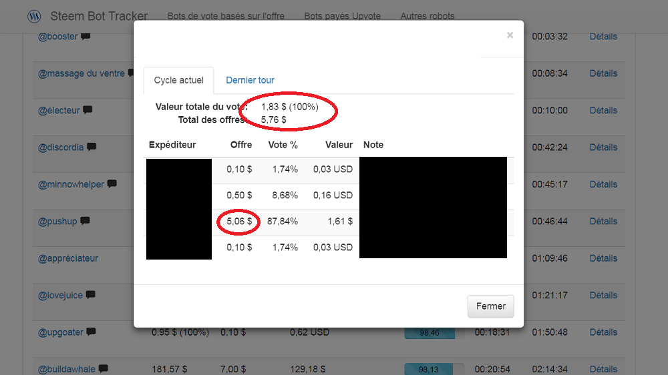Select the 5,06 $ offer cell
The width and height of the screenshot is (668, 375).
pos(239,222)
